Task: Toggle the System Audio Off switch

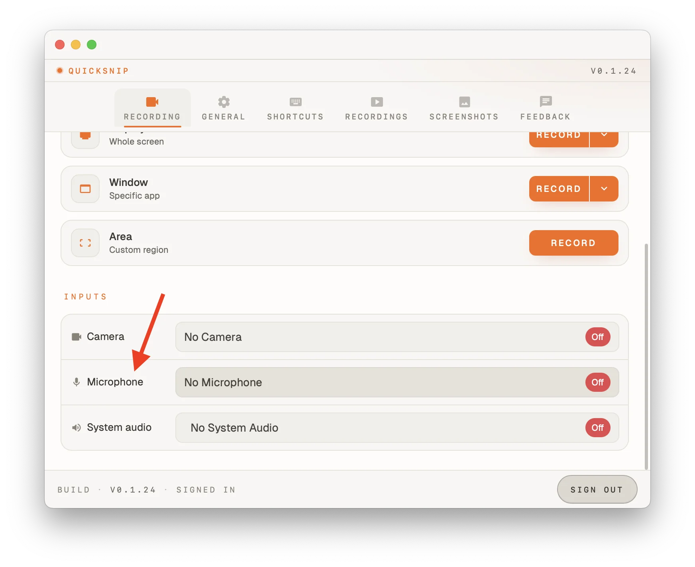Action: click(597, 428)
